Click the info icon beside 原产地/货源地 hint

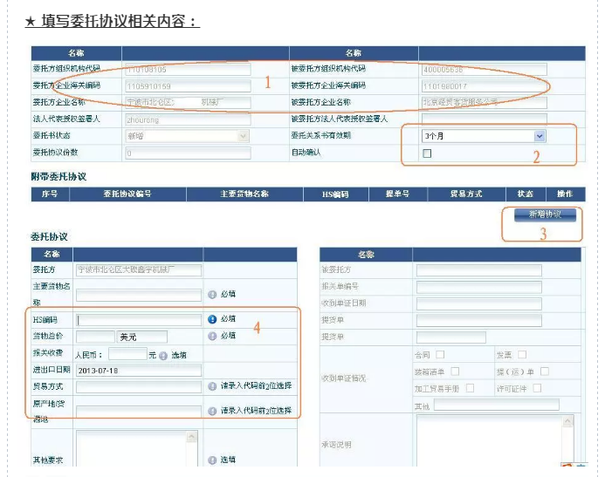[212, 411]
